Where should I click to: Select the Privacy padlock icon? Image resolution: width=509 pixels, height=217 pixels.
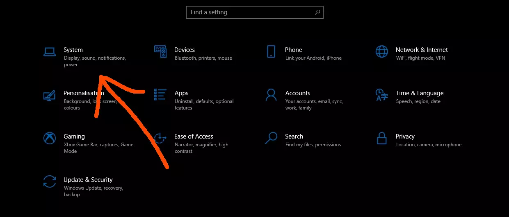382,138
